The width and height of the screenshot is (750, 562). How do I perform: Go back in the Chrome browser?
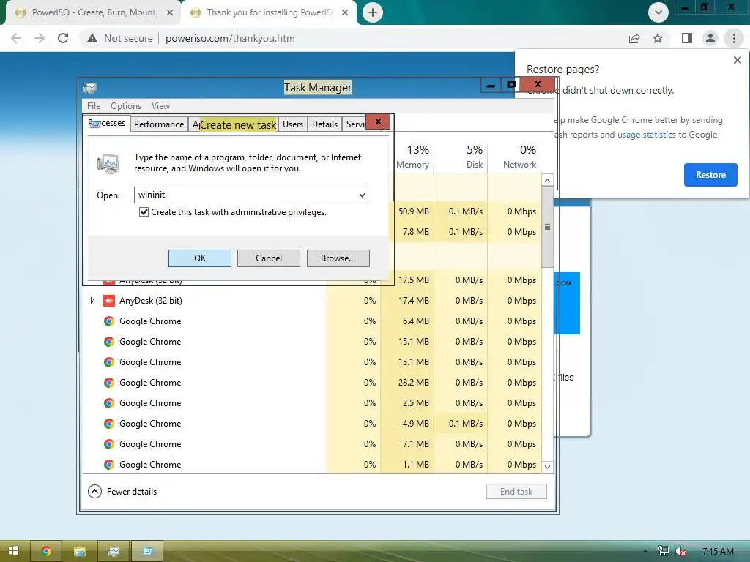(16, 38)
